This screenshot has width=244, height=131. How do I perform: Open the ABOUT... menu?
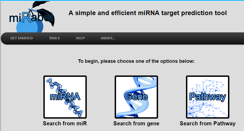[x=108, y=38]
